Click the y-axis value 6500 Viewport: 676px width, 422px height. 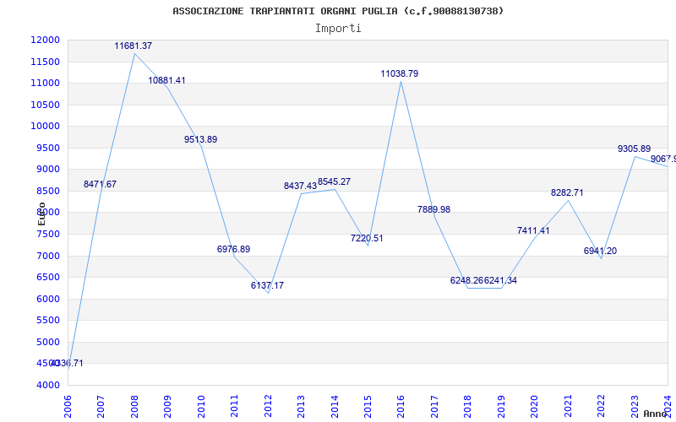tap(47, 278)
